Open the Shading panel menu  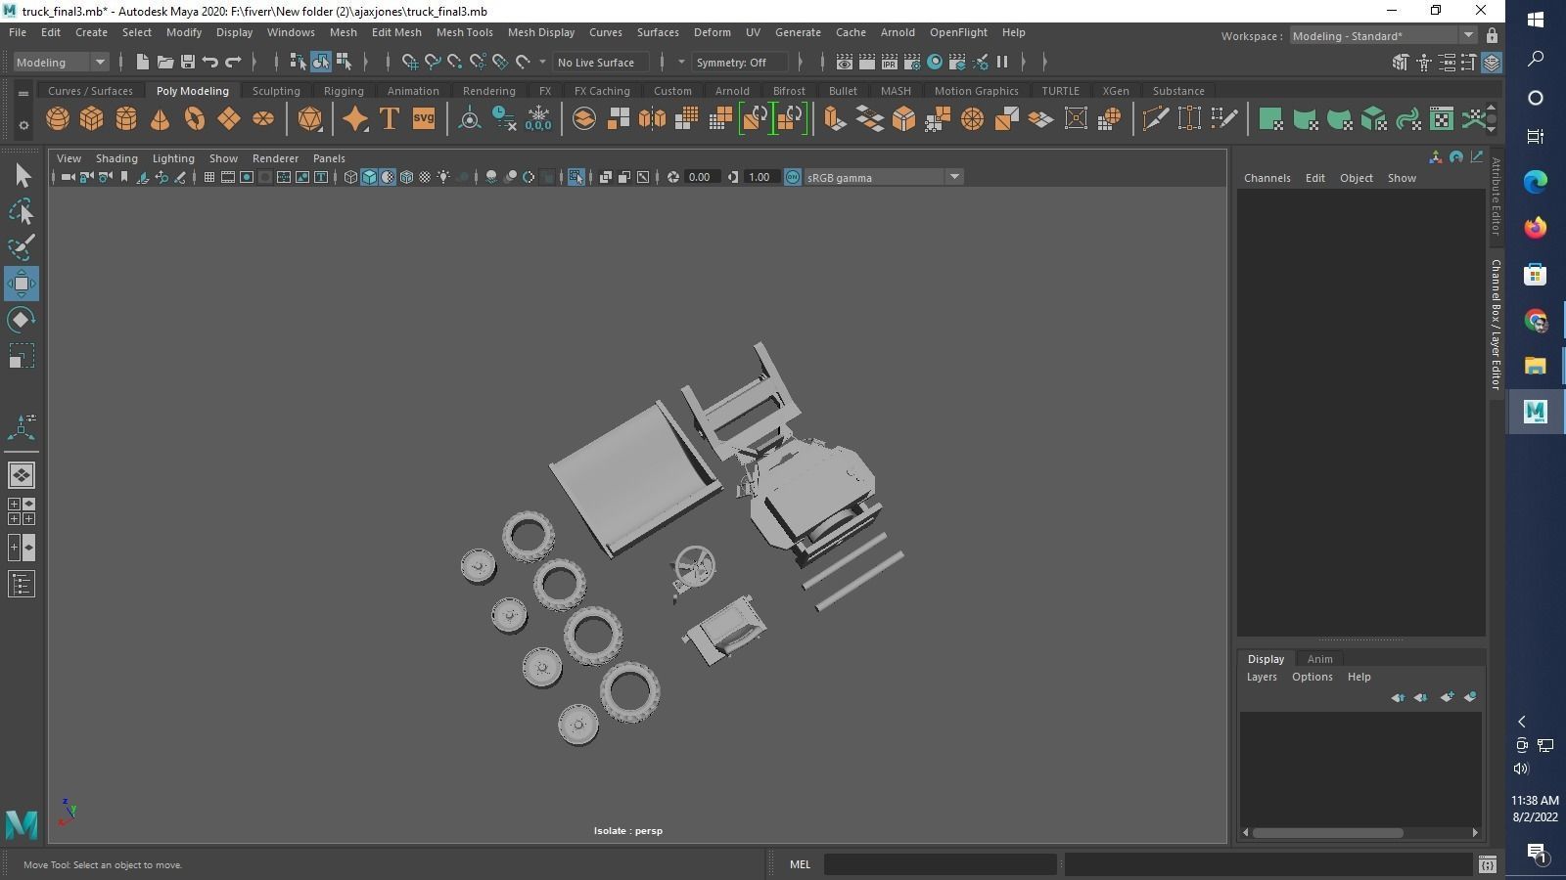tap(116, 158)
